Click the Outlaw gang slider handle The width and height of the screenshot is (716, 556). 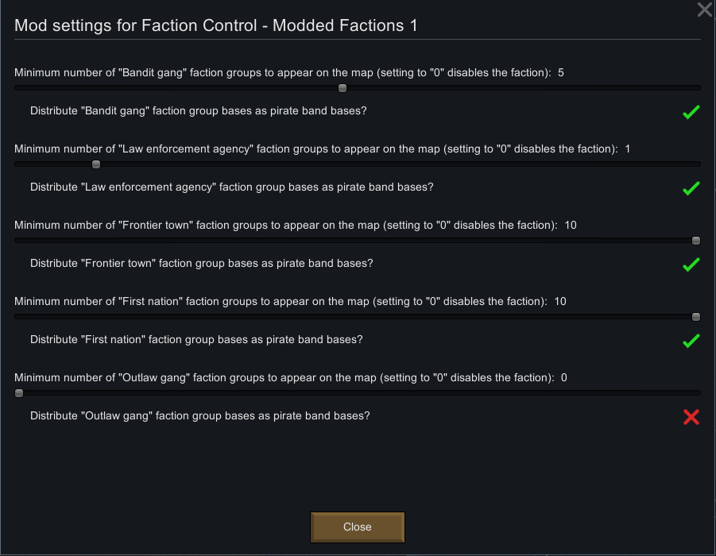tap(19, 393)
